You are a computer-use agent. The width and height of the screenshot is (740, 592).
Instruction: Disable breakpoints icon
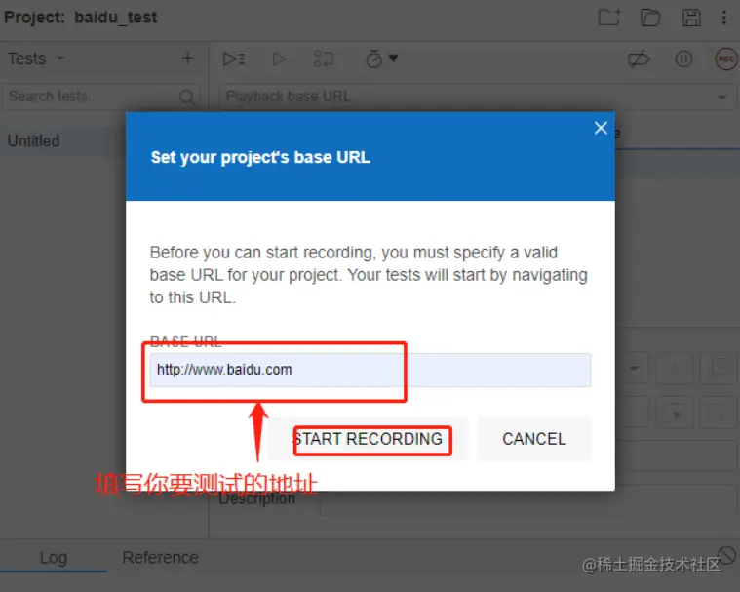click(x=639, y=59)
